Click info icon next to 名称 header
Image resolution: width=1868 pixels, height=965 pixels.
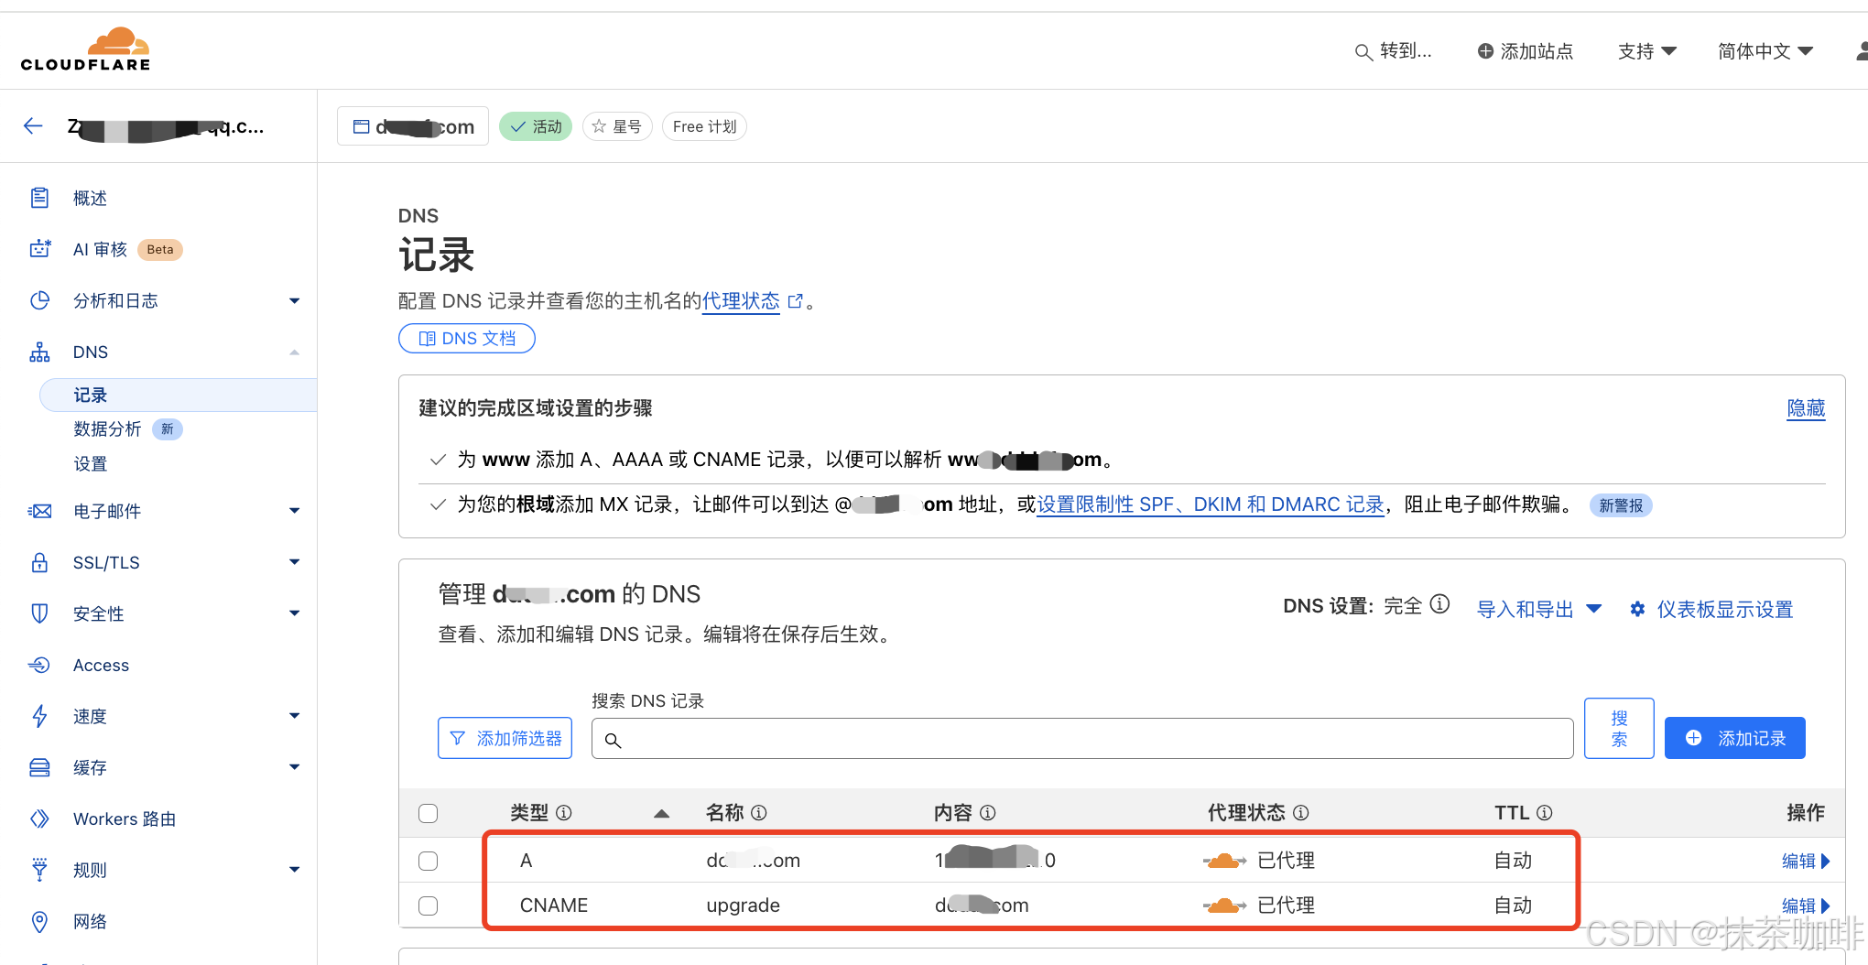point(759,813)
